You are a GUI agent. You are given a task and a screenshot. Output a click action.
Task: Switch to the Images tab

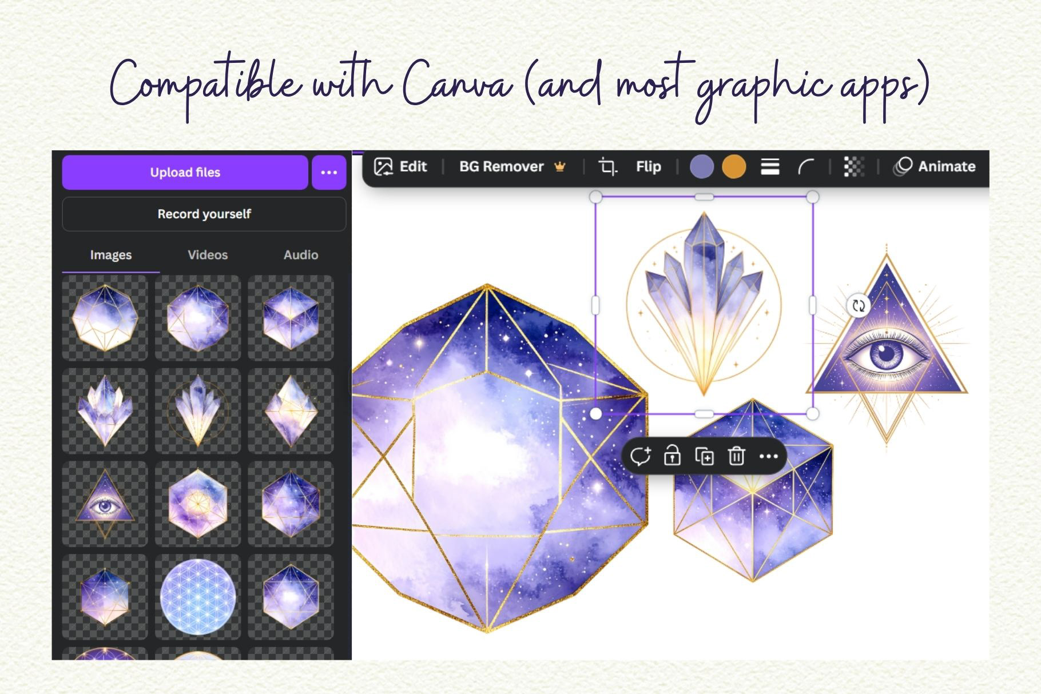pos(111,255)
